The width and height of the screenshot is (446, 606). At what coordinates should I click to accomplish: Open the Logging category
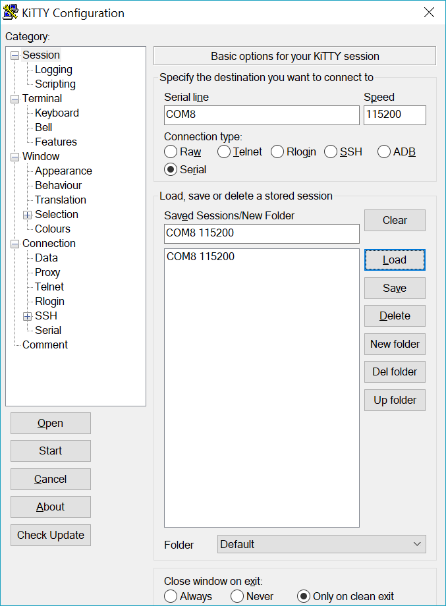tap(54, 70)
